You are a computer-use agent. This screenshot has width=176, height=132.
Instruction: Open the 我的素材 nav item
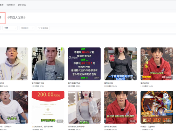point(11,5)
